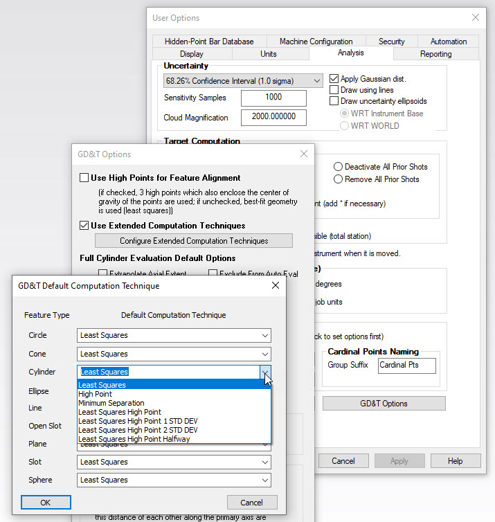Select Deactivate All Prior Shots radio button
The image size is (495, 522).
338,166
